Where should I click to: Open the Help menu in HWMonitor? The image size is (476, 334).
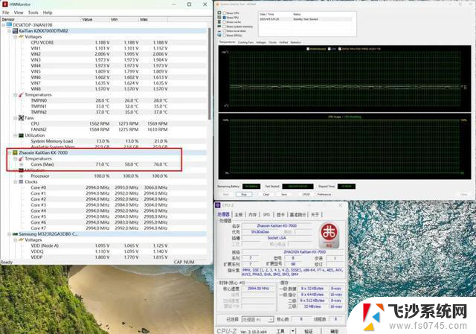click(x=48, y=13)
